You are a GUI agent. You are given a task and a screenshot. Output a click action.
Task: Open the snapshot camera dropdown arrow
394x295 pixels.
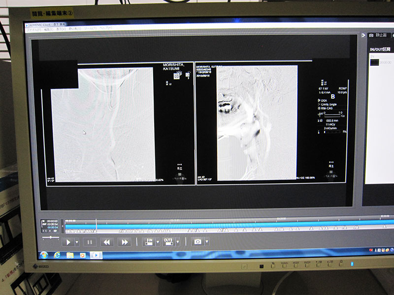click(206, 241)
